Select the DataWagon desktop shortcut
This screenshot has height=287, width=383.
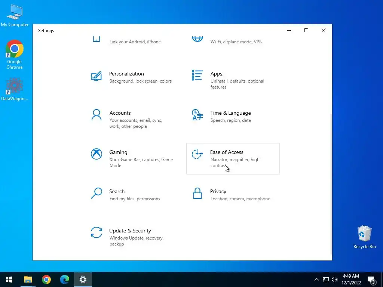pyautogui.click(x=15, y=89)
